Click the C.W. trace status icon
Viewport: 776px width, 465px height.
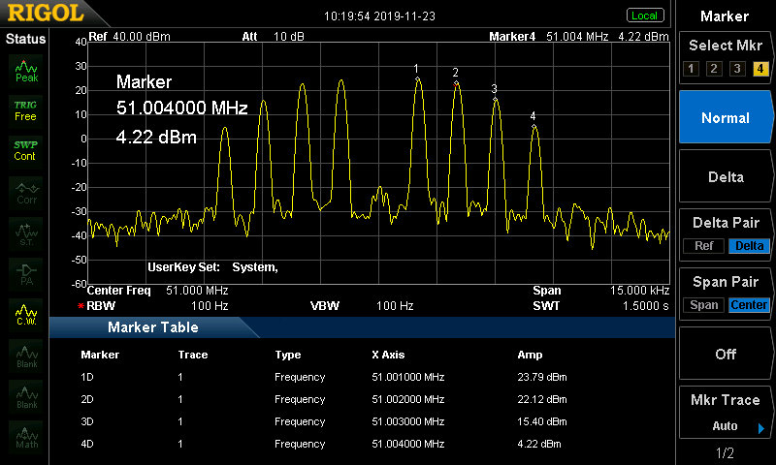point(26,313)
